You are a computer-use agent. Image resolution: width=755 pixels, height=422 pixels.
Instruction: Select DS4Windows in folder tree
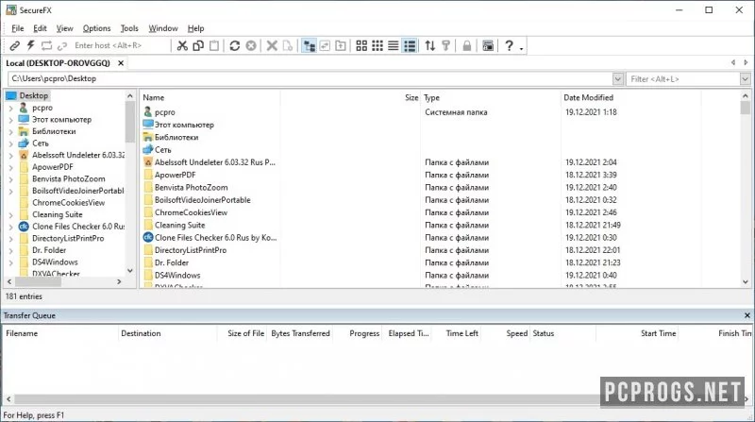(55, 262)
